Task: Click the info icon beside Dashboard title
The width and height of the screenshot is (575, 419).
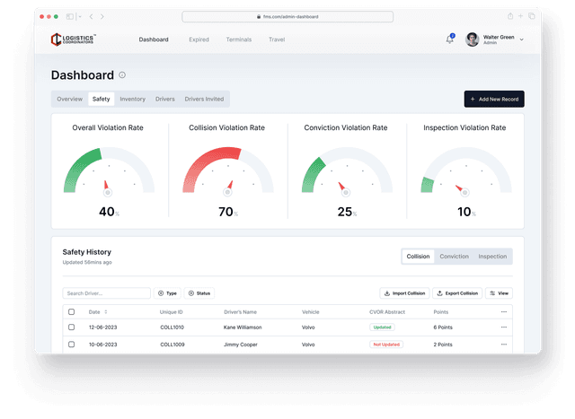Action: 122,75
